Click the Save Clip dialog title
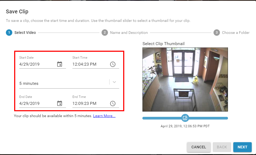 coord(17,11)
